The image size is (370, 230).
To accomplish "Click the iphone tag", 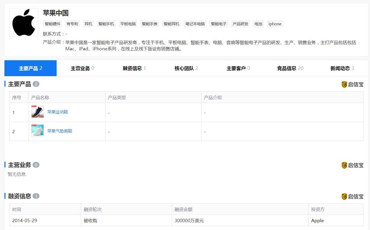I will (275, 24).
